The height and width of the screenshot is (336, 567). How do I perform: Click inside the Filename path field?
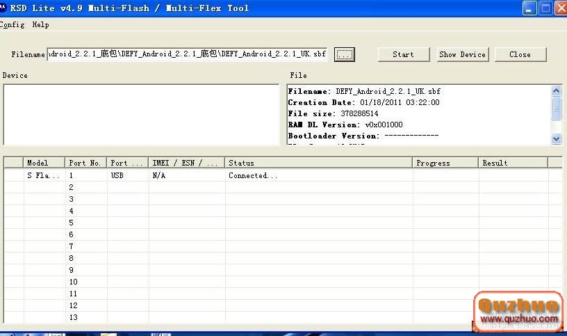[187, 54]
